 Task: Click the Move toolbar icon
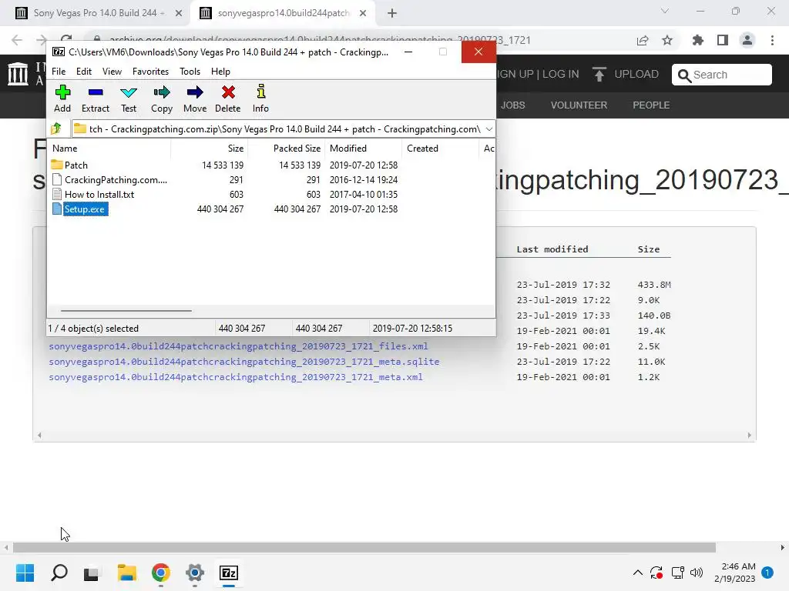coord(195,99)
